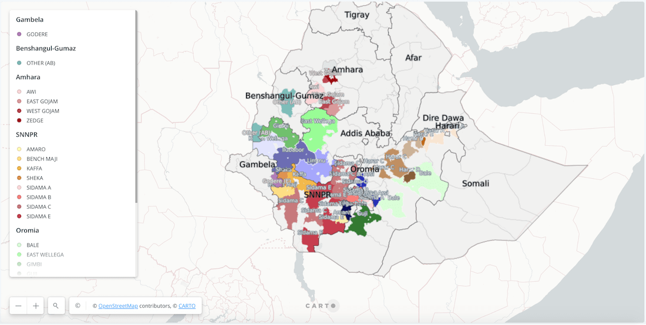
Task: Zoom out with the minus button
Action: [x=18, y=306]
